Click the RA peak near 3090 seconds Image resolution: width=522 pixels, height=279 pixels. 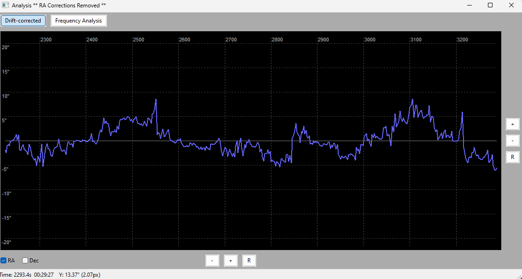tap(412, 99)
